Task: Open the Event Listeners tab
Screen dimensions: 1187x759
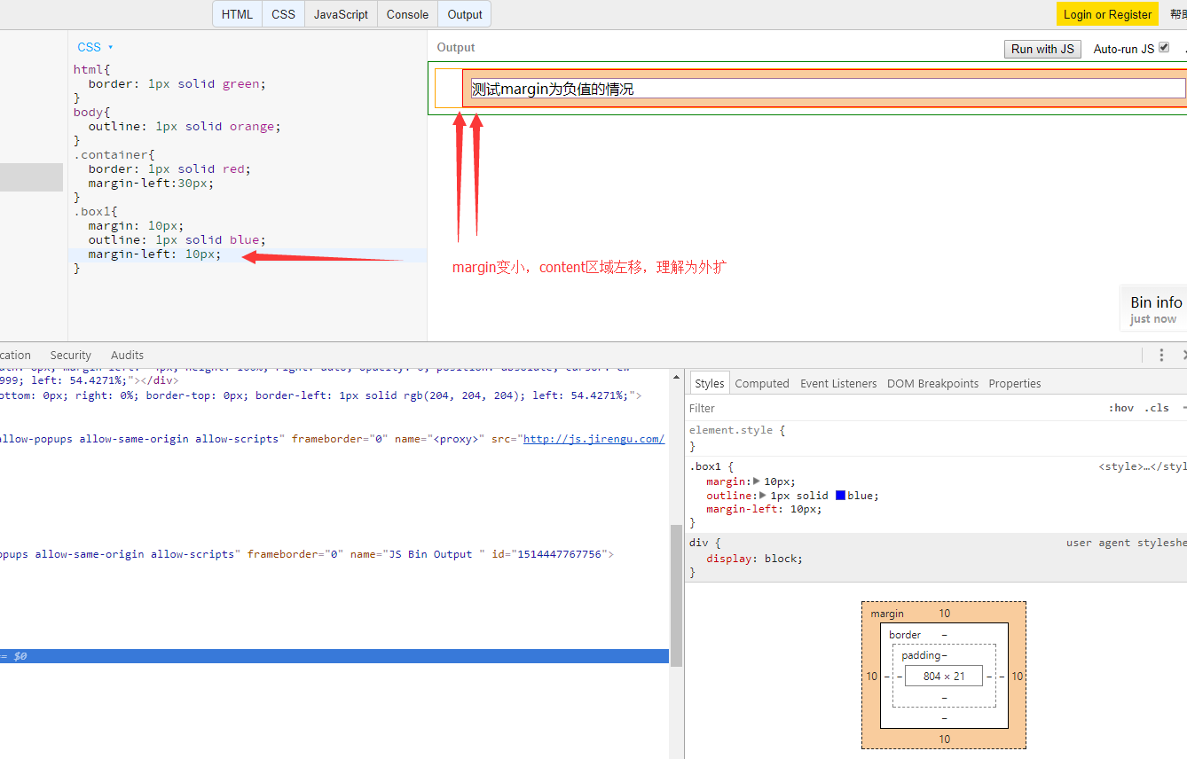Action: [x=838, y=383]
